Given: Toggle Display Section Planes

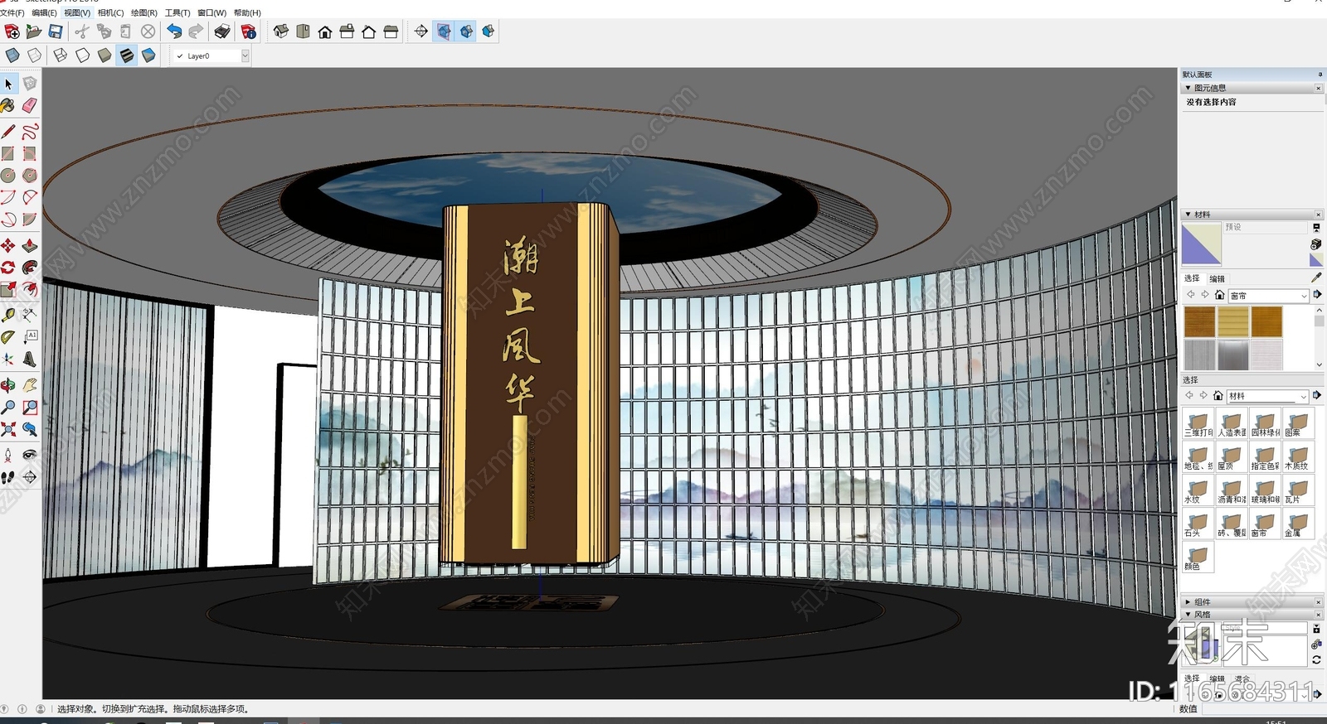Looking at the screenshot, I should tap(445, 31).
